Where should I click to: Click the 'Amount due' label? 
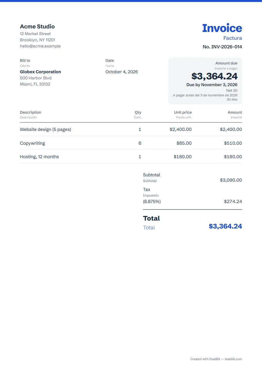pyautogui.click(x=226, y=63)
